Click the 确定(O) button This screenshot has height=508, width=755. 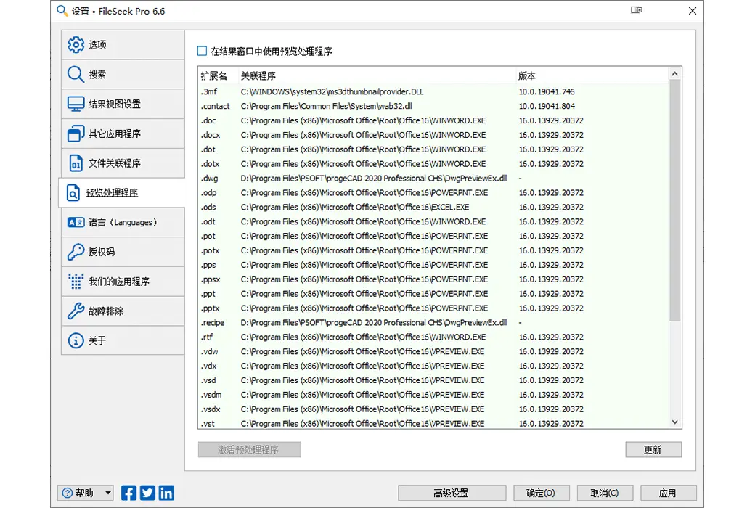pyautogui.click(x=542, y=493)
